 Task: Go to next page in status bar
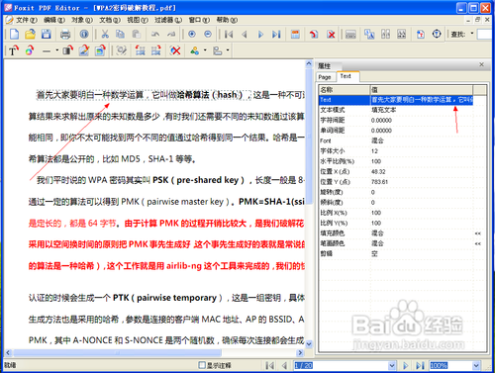(x=406, y=365)
